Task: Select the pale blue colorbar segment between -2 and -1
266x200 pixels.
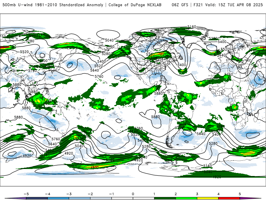Action: click(x=101, y=198)
